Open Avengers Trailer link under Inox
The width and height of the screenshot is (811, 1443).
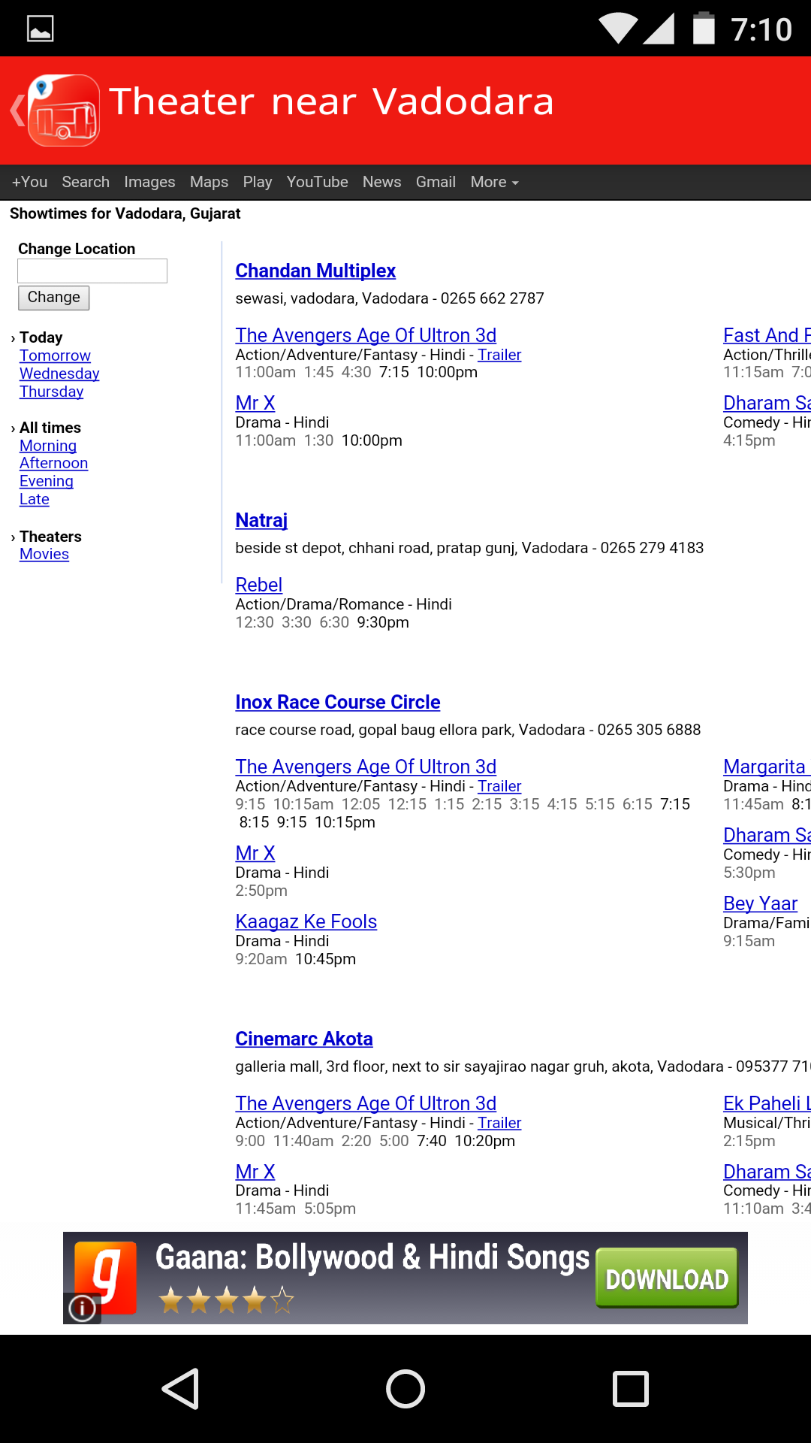pyautogui.click(x=499, y=786)
